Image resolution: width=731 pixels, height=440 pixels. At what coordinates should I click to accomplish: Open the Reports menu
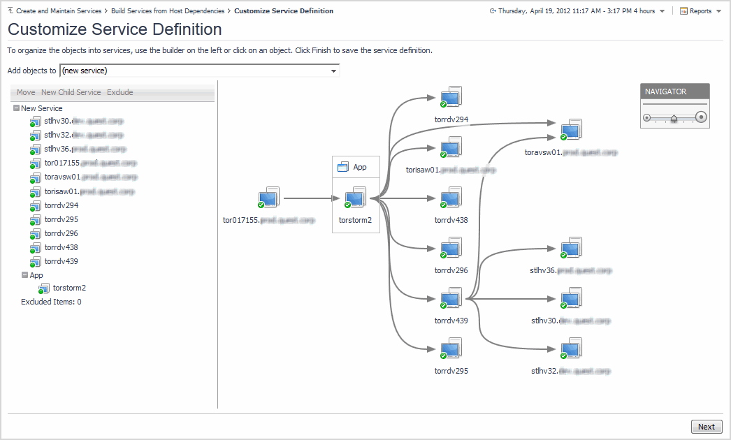700,10
